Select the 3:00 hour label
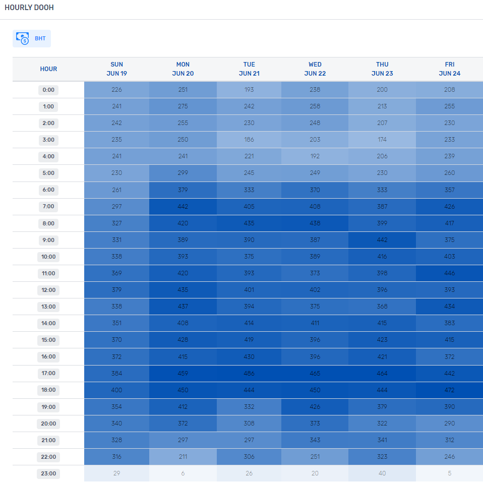Image resolution: width=483 pixels, height=483 pixels. pos(48,140)
